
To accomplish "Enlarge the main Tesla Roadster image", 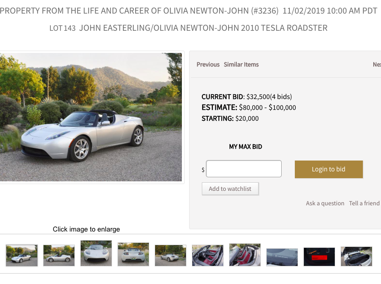I will pos(91,117).
